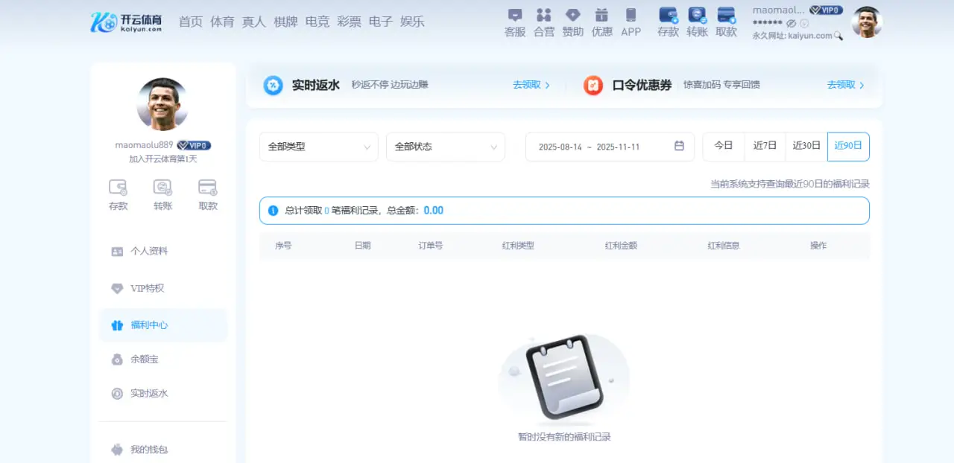Click the 日期 column header

(362, 246)
